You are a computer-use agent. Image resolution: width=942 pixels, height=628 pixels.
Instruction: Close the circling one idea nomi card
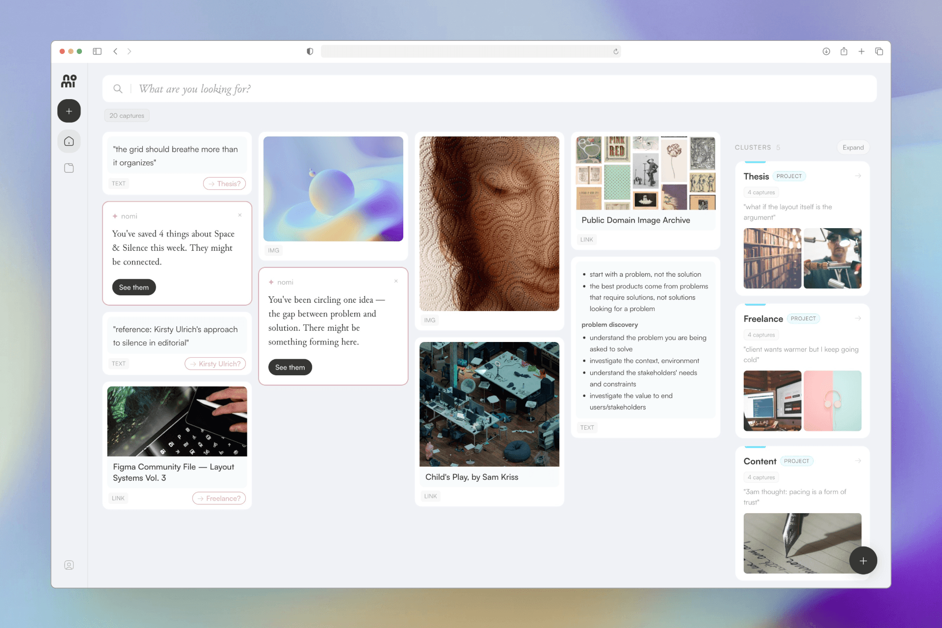[x=396, y=281]
